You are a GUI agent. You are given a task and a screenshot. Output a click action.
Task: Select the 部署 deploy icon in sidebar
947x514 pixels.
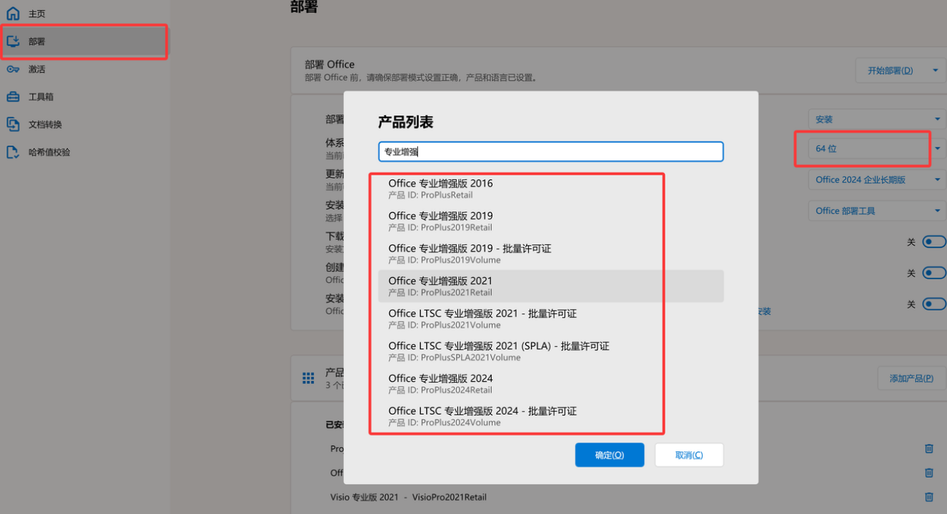(x=13, y=42)
